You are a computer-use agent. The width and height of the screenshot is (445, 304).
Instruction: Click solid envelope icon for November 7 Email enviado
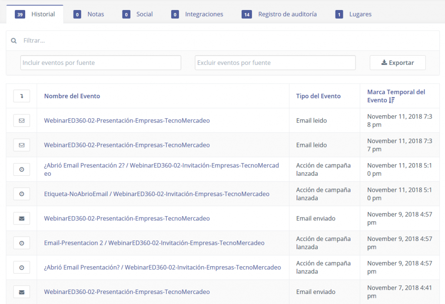22,292
